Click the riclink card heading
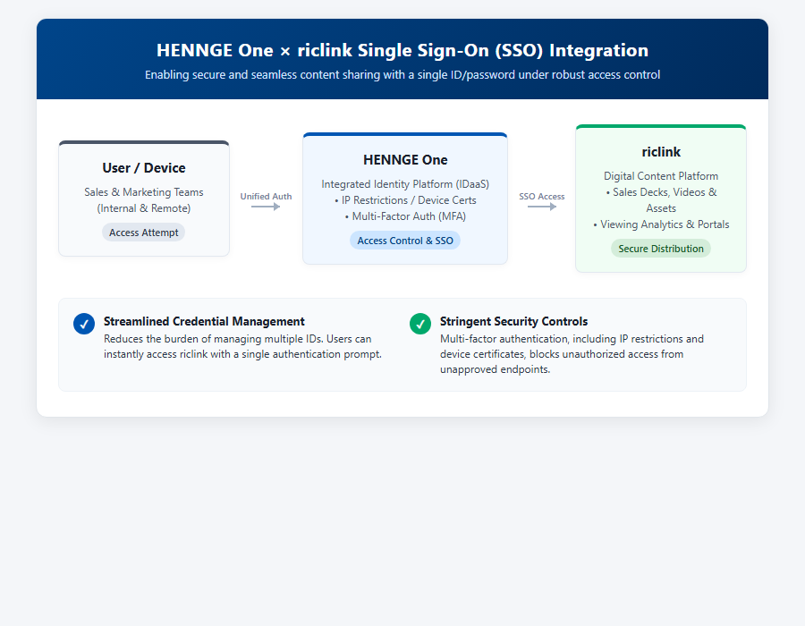Viewport: 805px width, 626px height. coord(661,152)
